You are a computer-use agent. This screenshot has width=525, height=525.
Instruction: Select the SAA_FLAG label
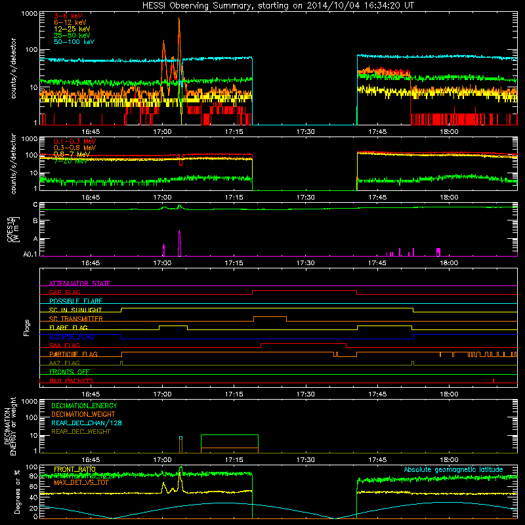point(64,345)
